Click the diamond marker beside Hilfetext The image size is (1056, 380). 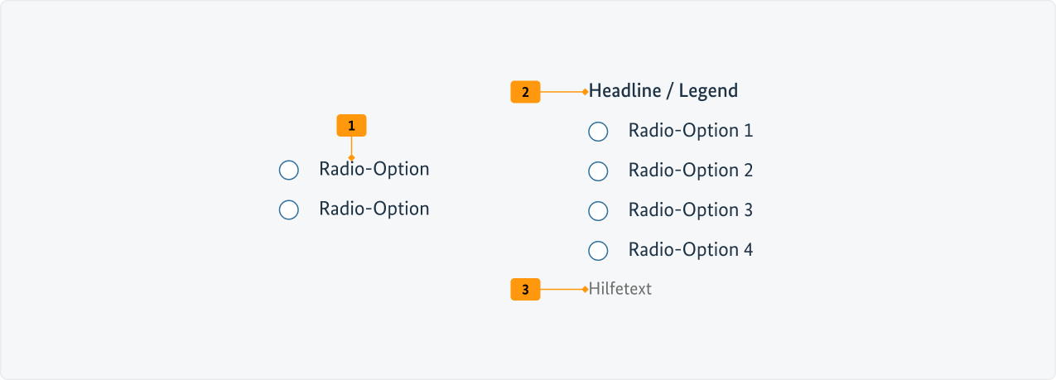pyautogui.click(x=585, y=290)
